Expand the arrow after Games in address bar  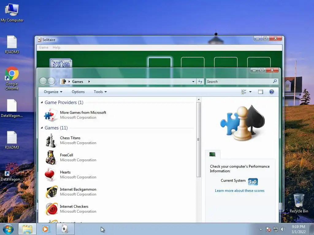pyautogui.click(x=89, y=81)
